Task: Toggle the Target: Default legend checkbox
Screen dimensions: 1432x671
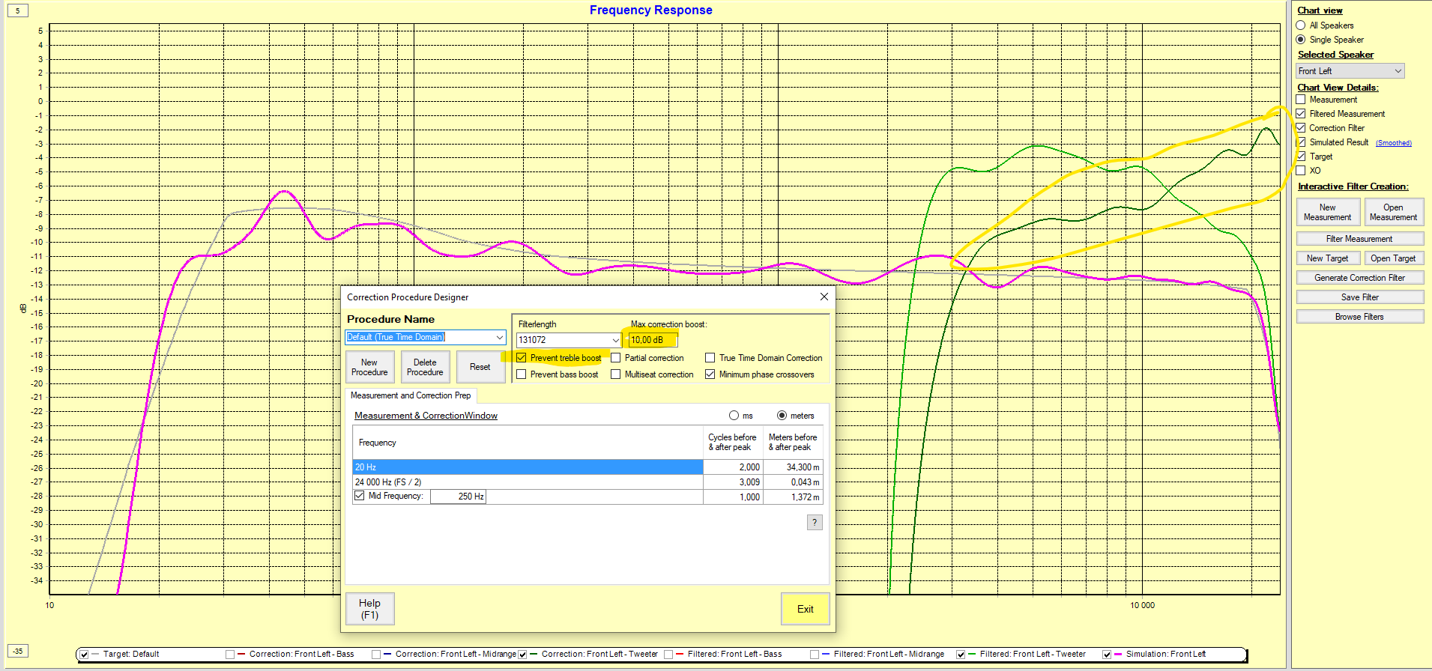Action: 84,655
